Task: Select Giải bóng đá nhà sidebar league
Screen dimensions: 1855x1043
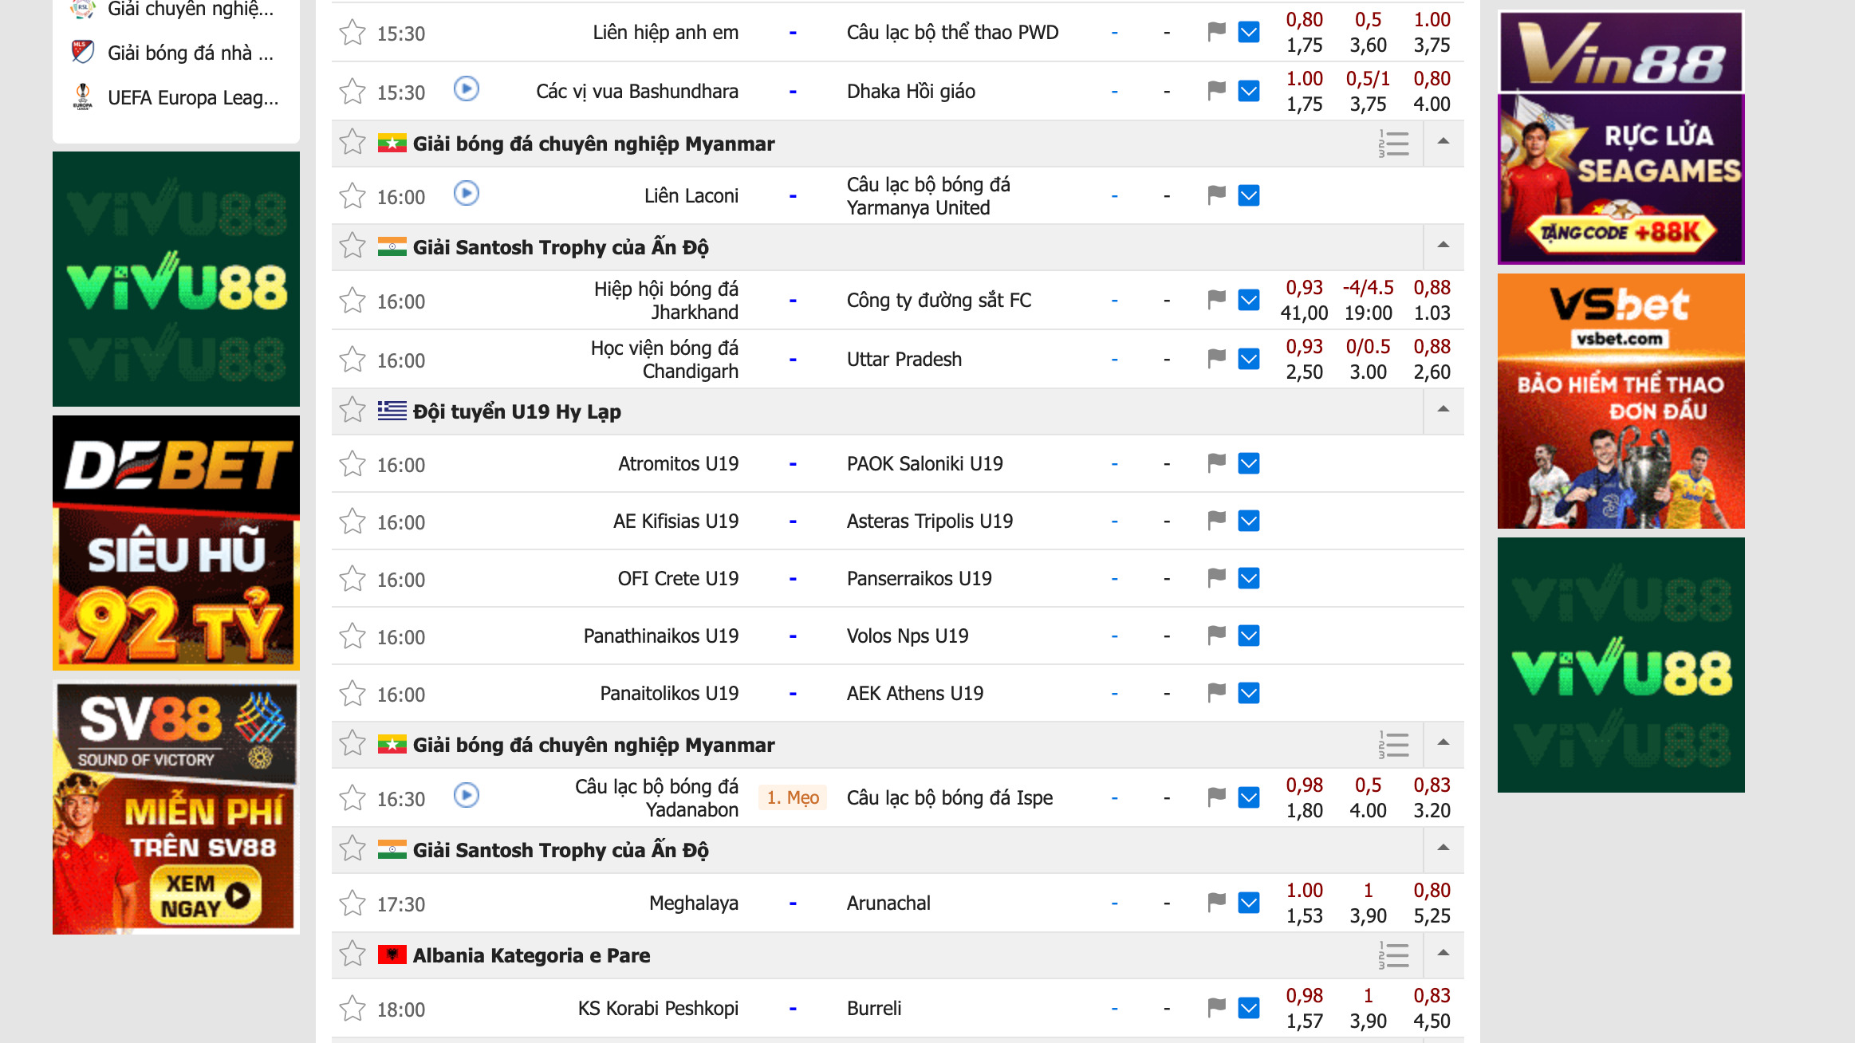Action: click(190, 53)
